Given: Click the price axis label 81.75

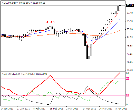Looking at the screenshot, I should (130, 38).
